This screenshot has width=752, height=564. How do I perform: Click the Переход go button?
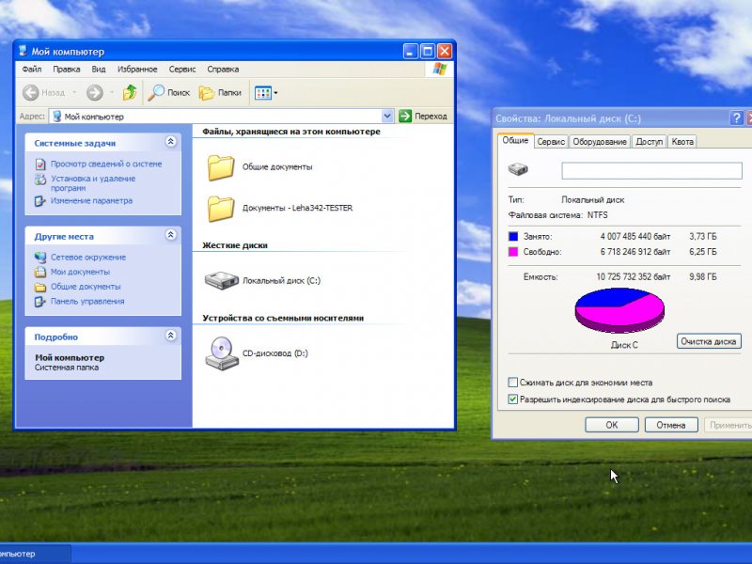point(422,116)
